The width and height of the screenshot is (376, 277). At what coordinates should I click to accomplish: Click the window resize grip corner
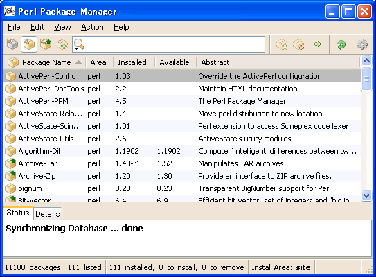(x=369, y=269)
